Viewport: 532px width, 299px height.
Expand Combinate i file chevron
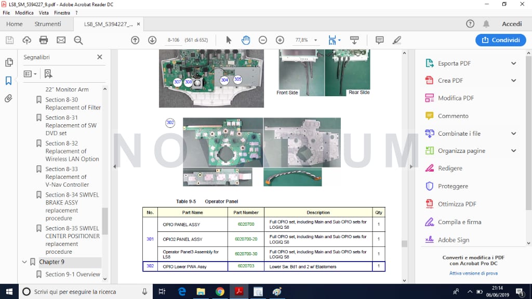click(514, 134)
